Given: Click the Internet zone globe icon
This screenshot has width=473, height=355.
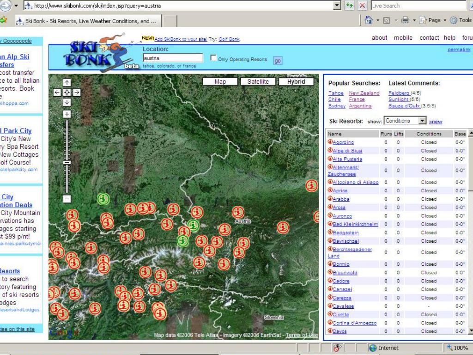Looking at the screenshot, I should pos(373,348).
